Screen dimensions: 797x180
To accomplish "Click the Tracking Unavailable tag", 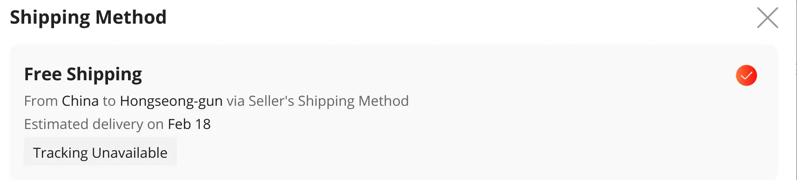I will pos(100,152).
